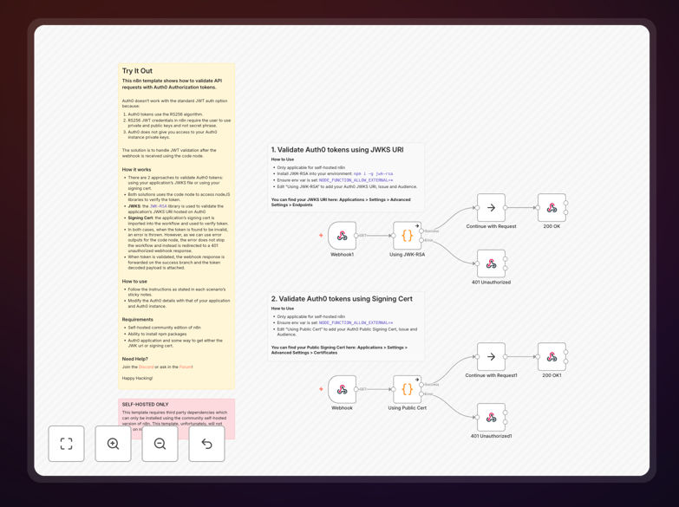
Task: Click the 'Need Help?' subheading
Action: point(134,359)
